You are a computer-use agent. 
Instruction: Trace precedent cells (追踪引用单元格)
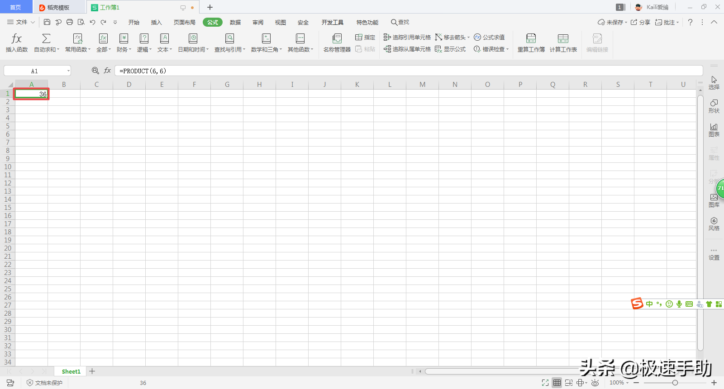point(407,37)
